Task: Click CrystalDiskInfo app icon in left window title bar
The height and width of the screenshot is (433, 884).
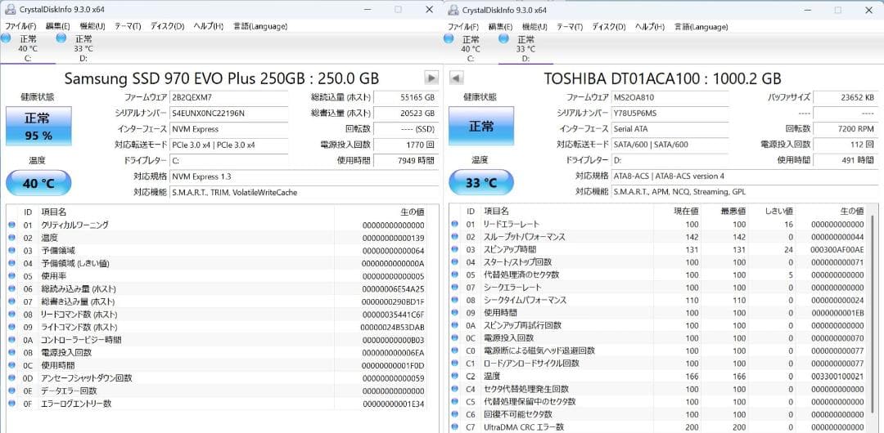Action: click(x=9, y=10)
